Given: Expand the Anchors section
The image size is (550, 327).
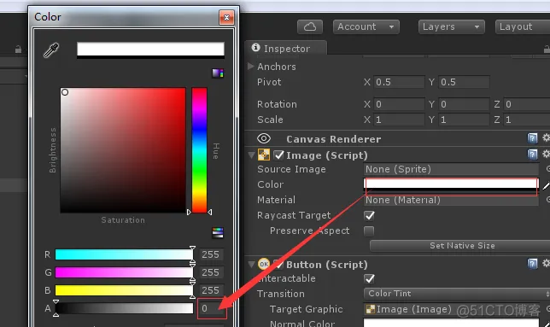Looking at the screenshot, I should (x=250, y=67).
